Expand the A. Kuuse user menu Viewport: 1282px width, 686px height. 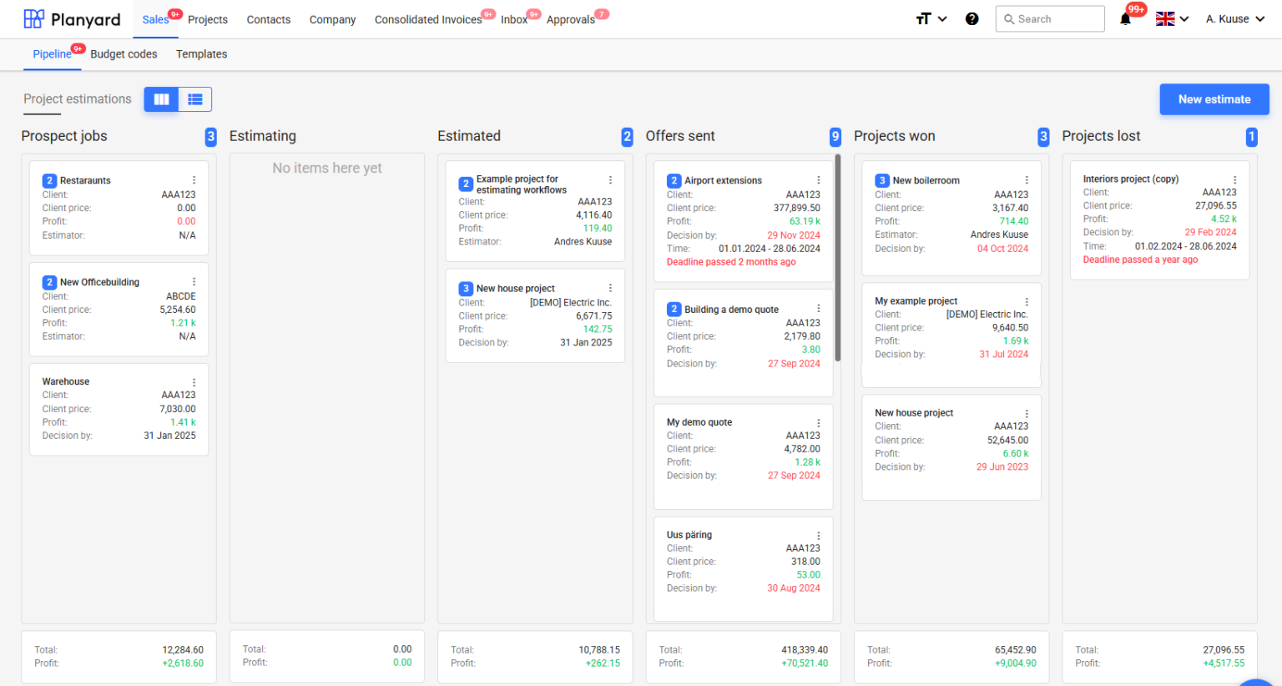click(x=1234, y=19)
